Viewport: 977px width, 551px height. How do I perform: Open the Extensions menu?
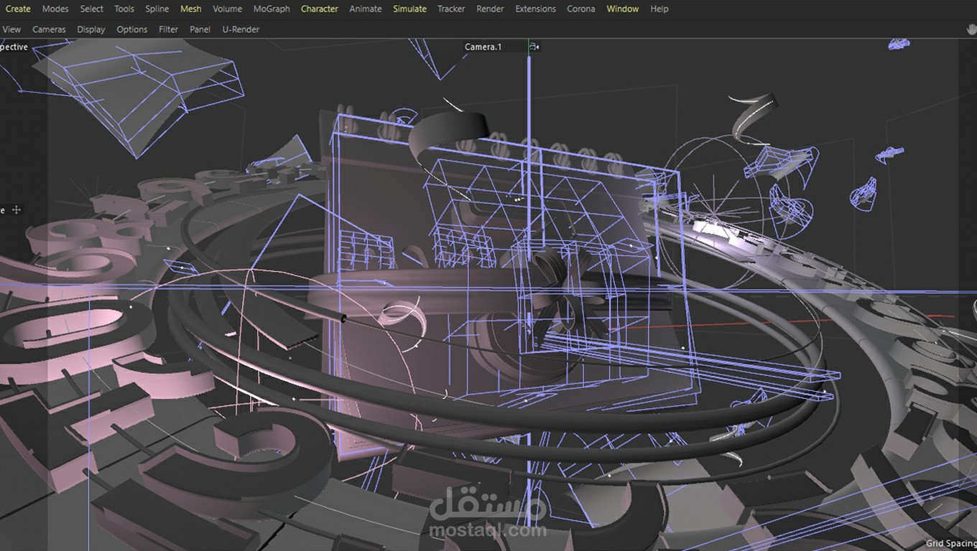[x=535, y=9]
